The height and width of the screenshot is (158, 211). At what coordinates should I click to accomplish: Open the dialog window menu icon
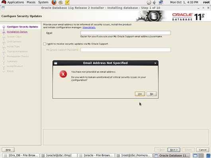tap(56, 63)
